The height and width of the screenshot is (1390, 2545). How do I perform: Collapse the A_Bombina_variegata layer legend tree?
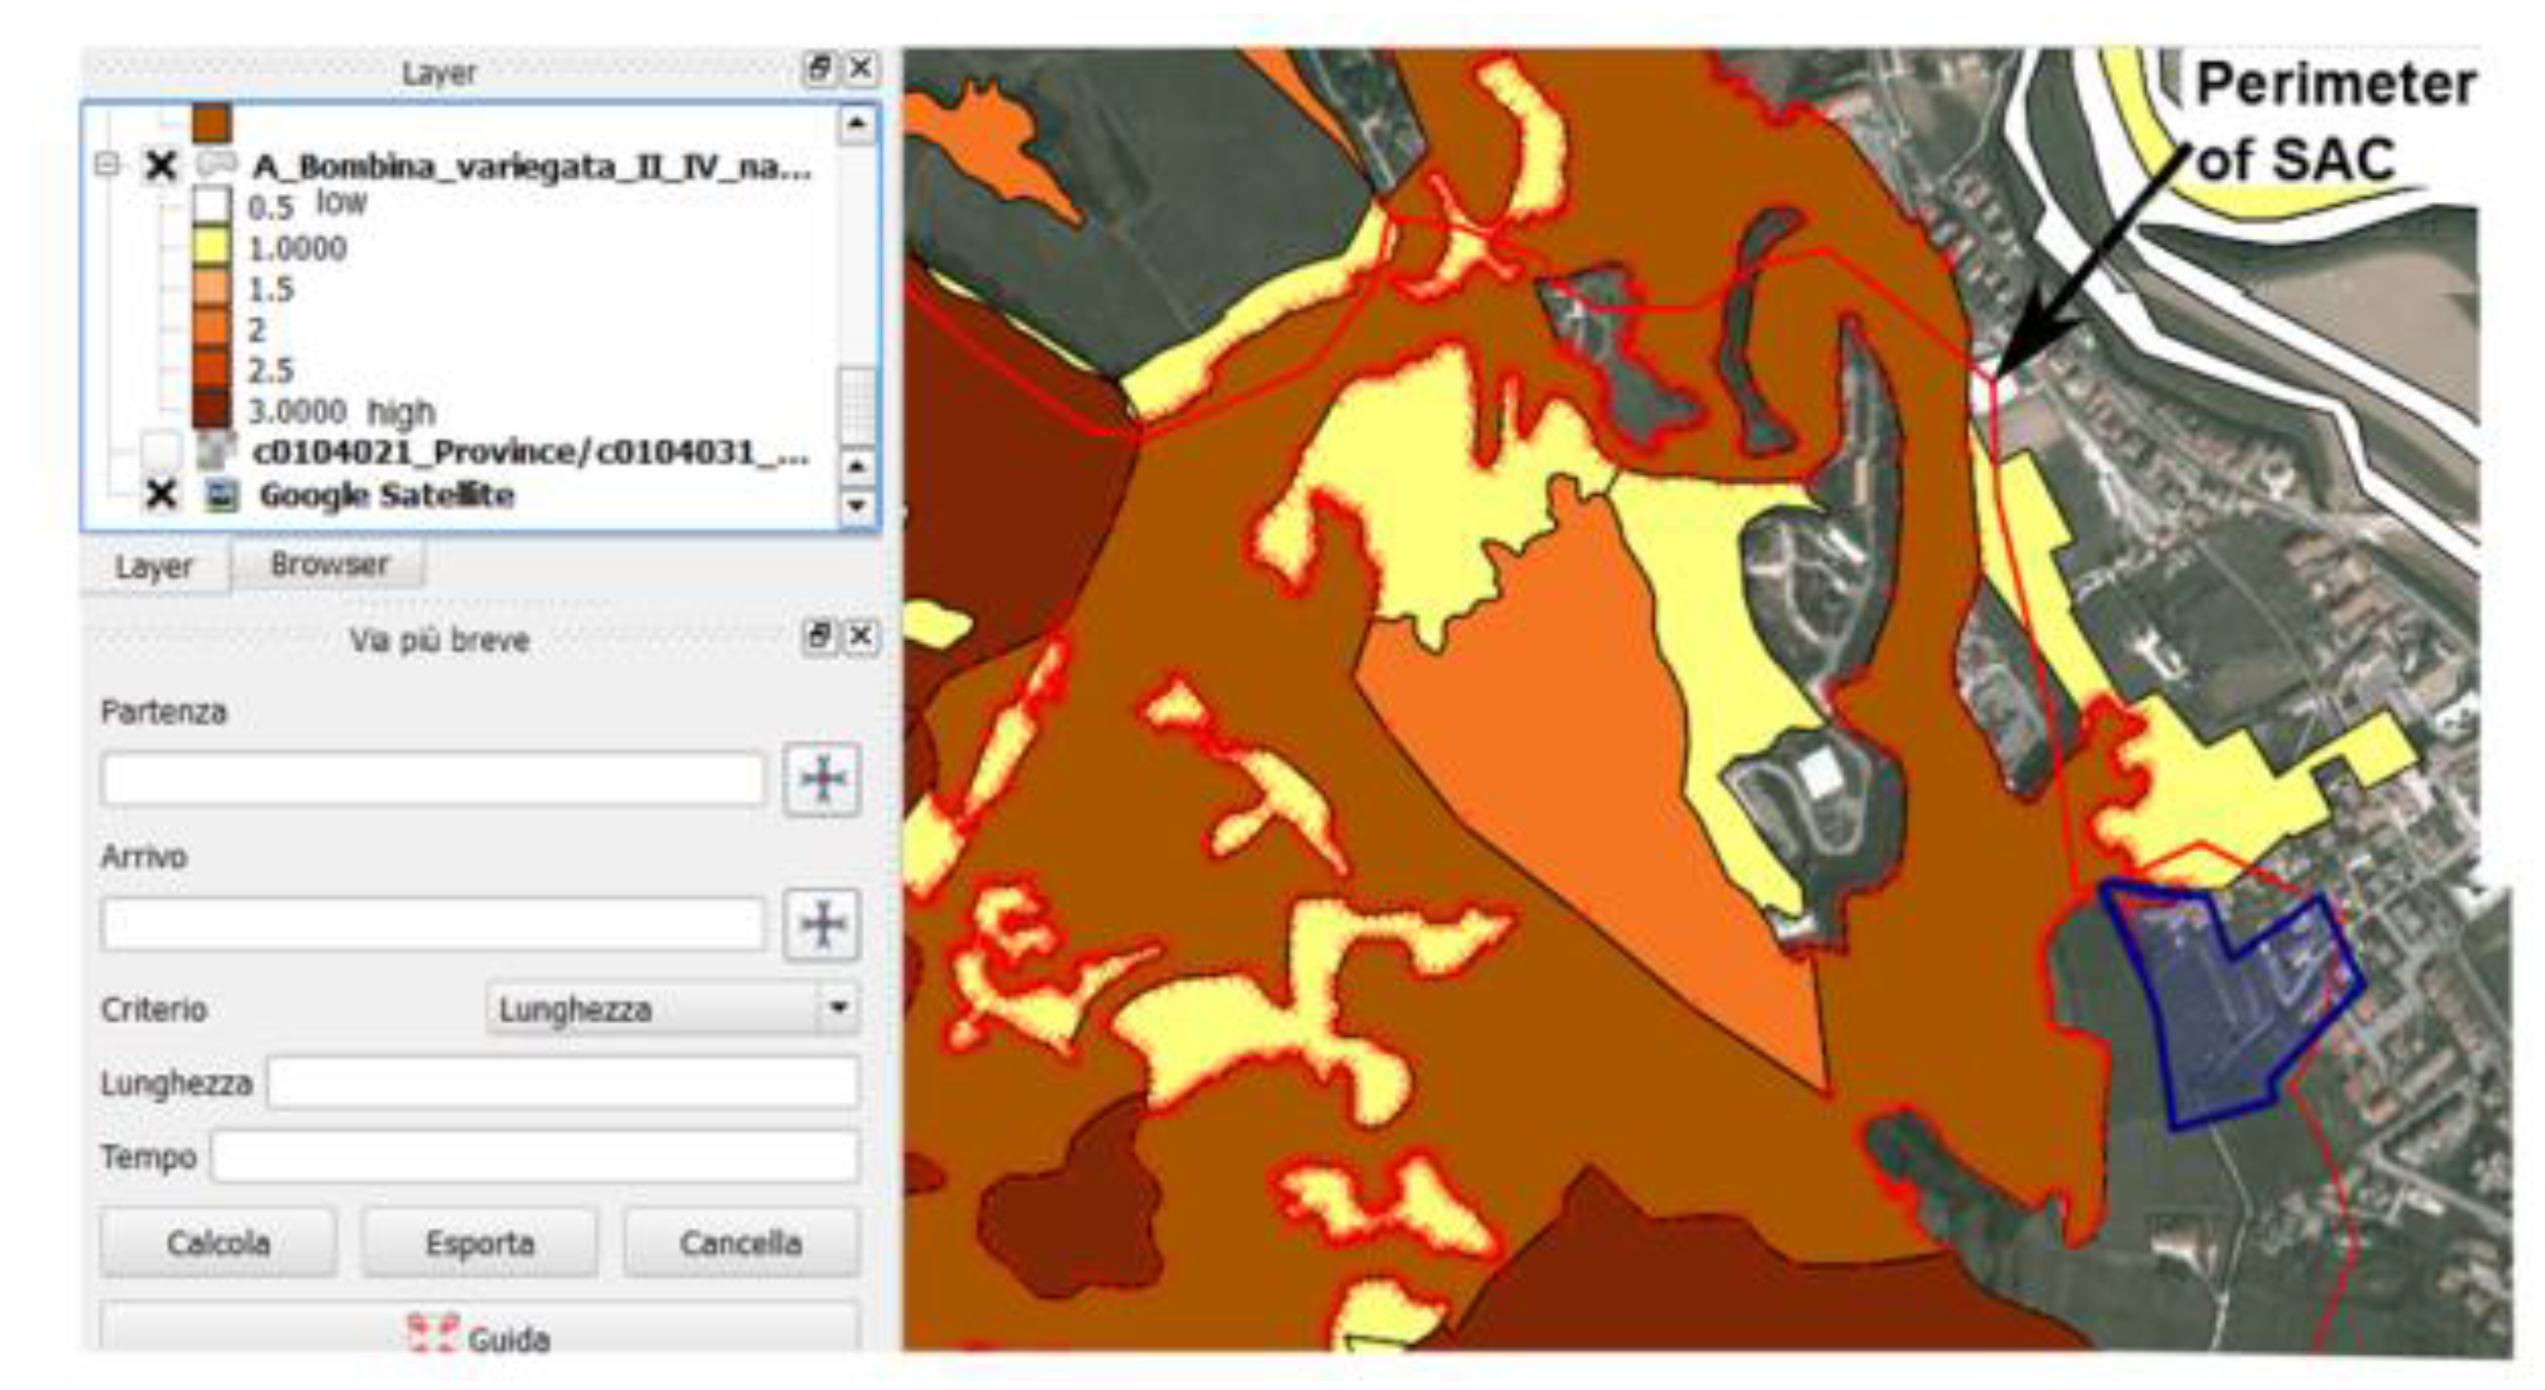point(108,164)
